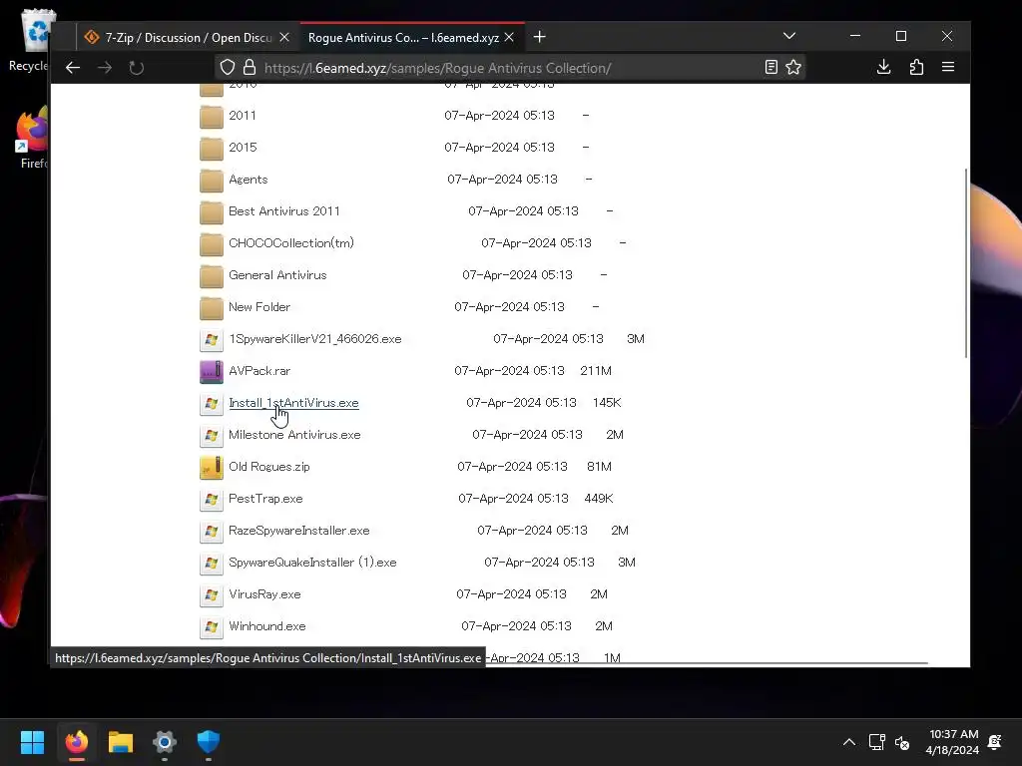This screenshot has width=1022, height=766.
Task: Click the muted volume tray icon
Action: 902,742
